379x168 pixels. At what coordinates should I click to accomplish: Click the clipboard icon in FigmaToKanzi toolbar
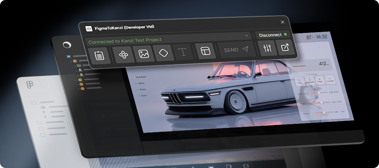(99, 55)
